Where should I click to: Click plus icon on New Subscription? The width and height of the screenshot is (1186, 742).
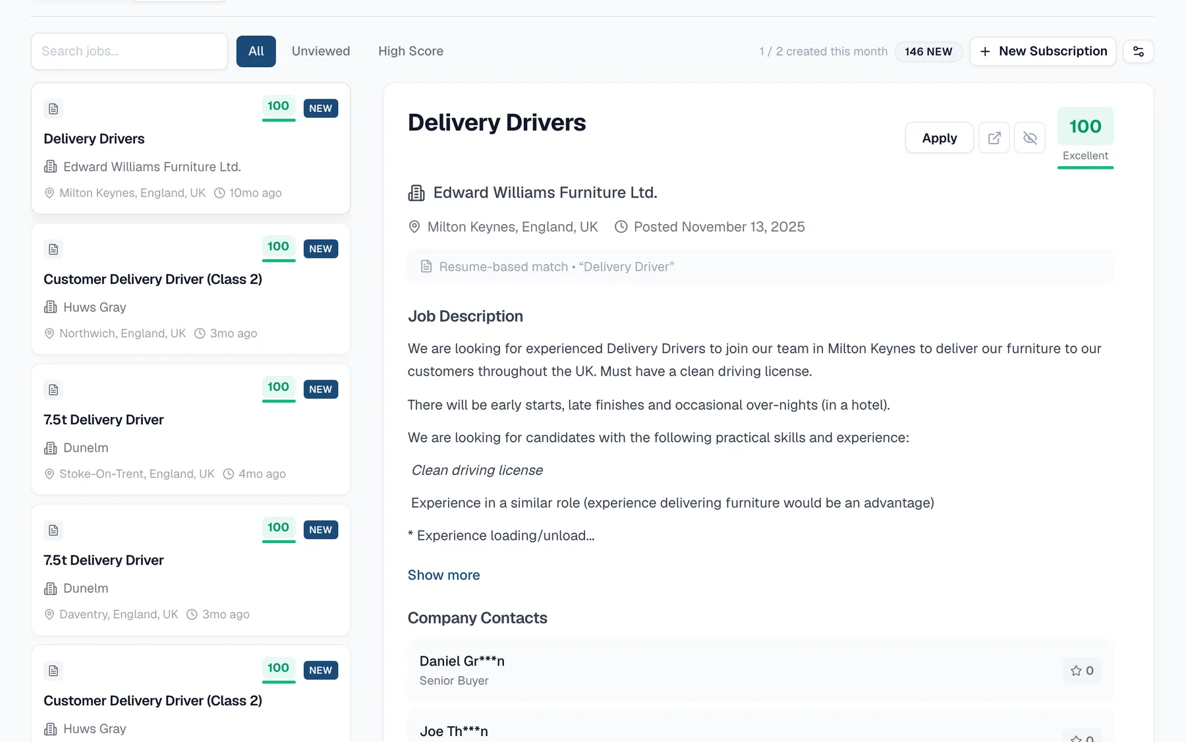pos(985,51)
